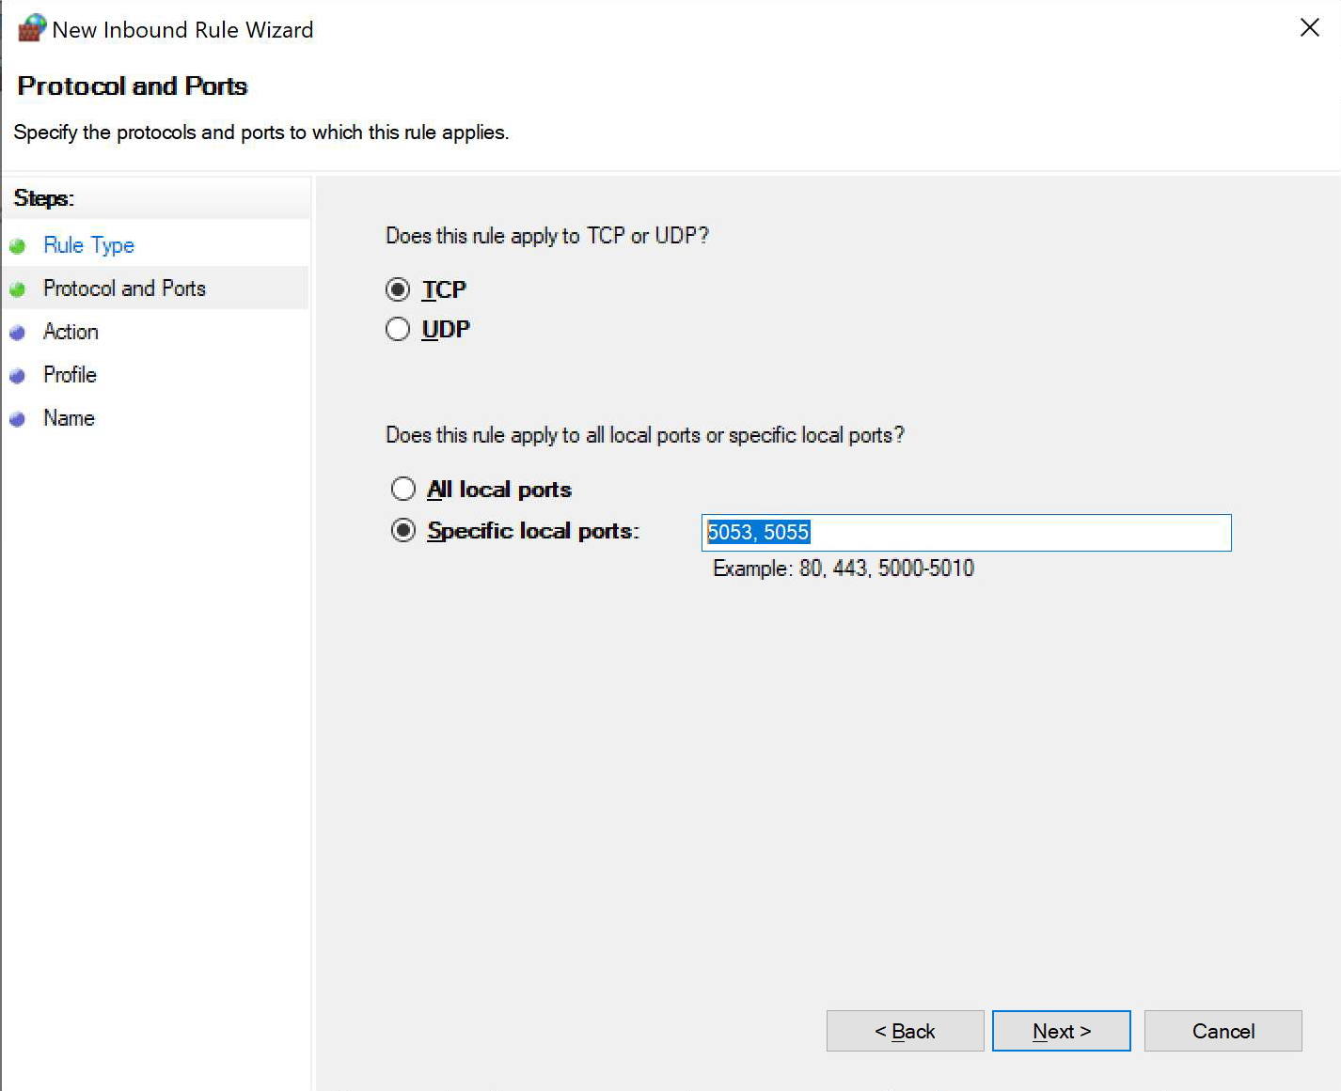Click the 'Example: 80, 443, 5000-5010' hint text

coord(844,569)
